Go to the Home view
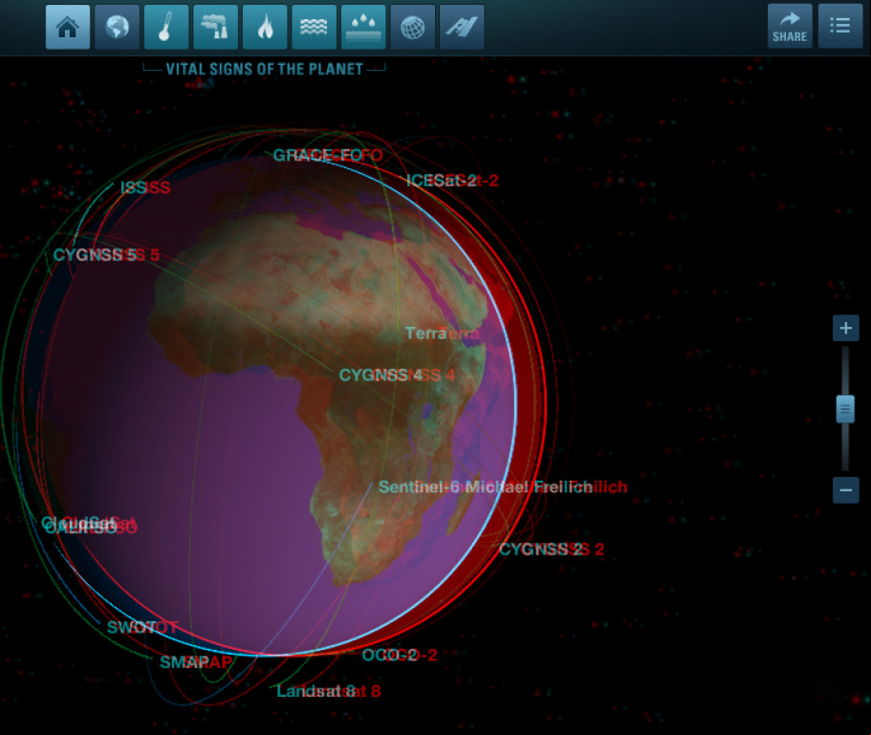Image resolution: width=871 pixels, height=735 pixels. coord(68,27)
